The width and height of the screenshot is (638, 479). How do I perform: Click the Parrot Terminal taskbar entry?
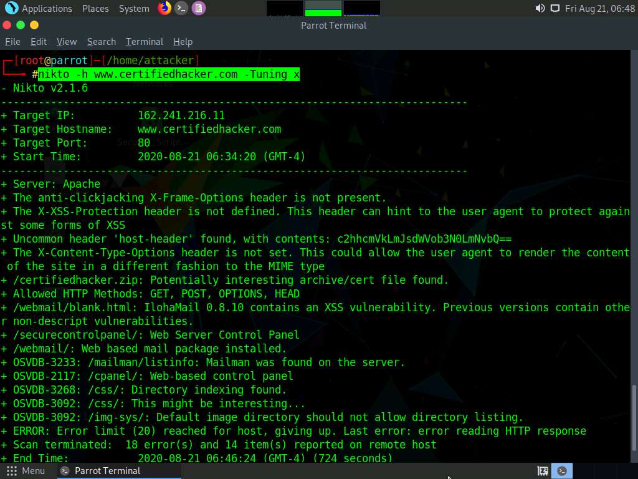119,471
